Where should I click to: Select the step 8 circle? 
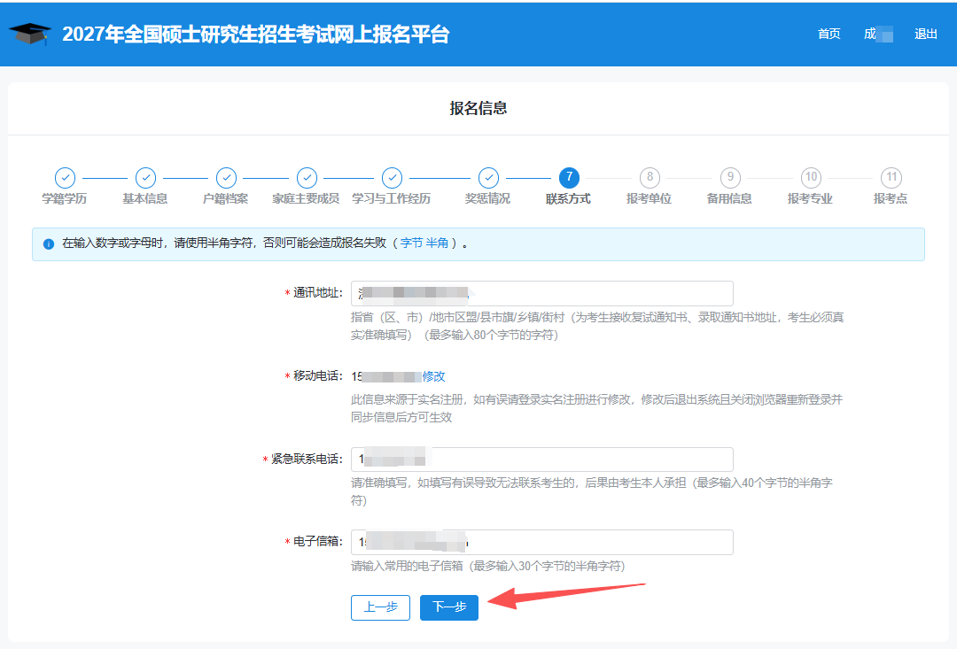coord(650,178)
